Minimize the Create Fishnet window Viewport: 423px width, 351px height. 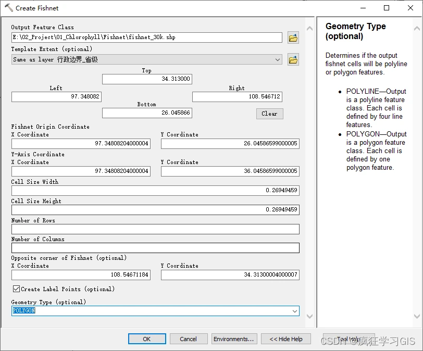pos(363,8)
